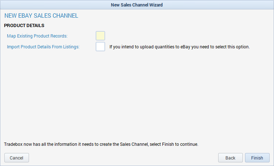Screen dimensions: 274x166
Task: Click the PRODUCT DETAILS section heading
Action: (x=24, y=26)
